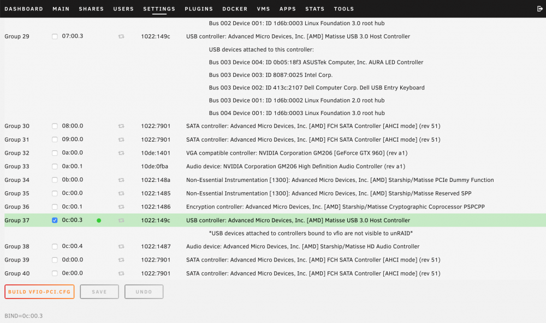The width and height of the screenshot is (546, 323).
Task: Uncheck the 0c:00.3 USB controller checkbox
Action: pyautogui.click(x=55, y=220)
